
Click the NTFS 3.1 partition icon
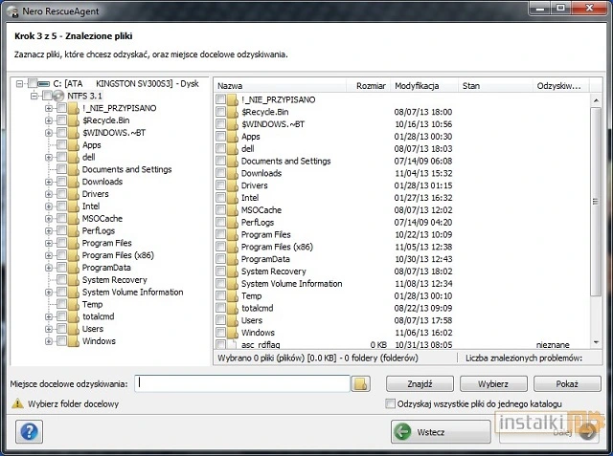click(57, 96)
